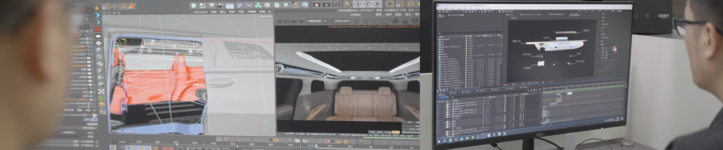Click the Windows Start button on right monitor
This screenshot has height=150, width=723.
point(439,141)
